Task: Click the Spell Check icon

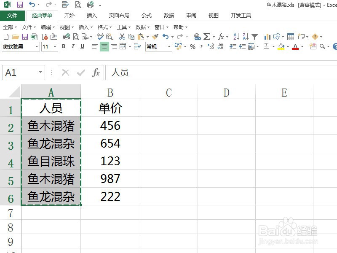Action: click(x=100, y=37)
